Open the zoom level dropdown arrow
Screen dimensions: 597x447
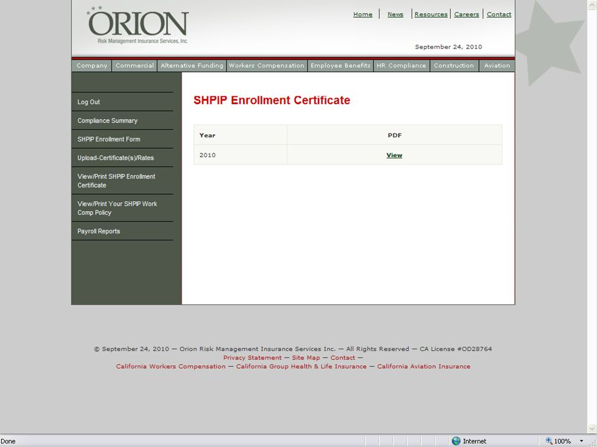point(581,441)
